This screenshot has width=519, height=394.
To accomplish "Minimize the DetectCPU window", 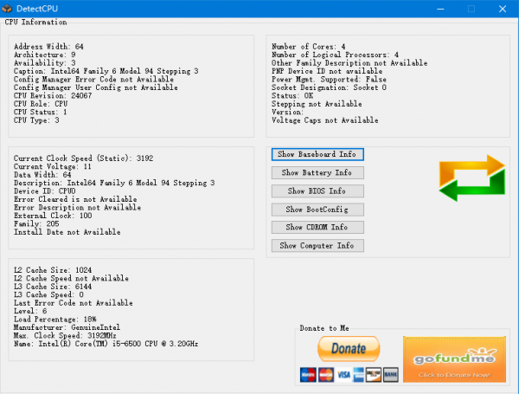I will click(440, 9).
